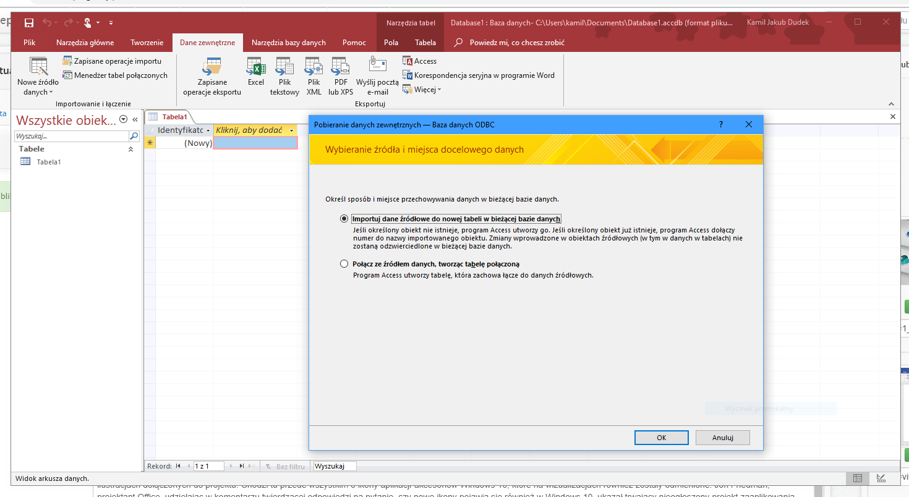Select Importuj dane źródłowe radio button

[x=344, y=219]
